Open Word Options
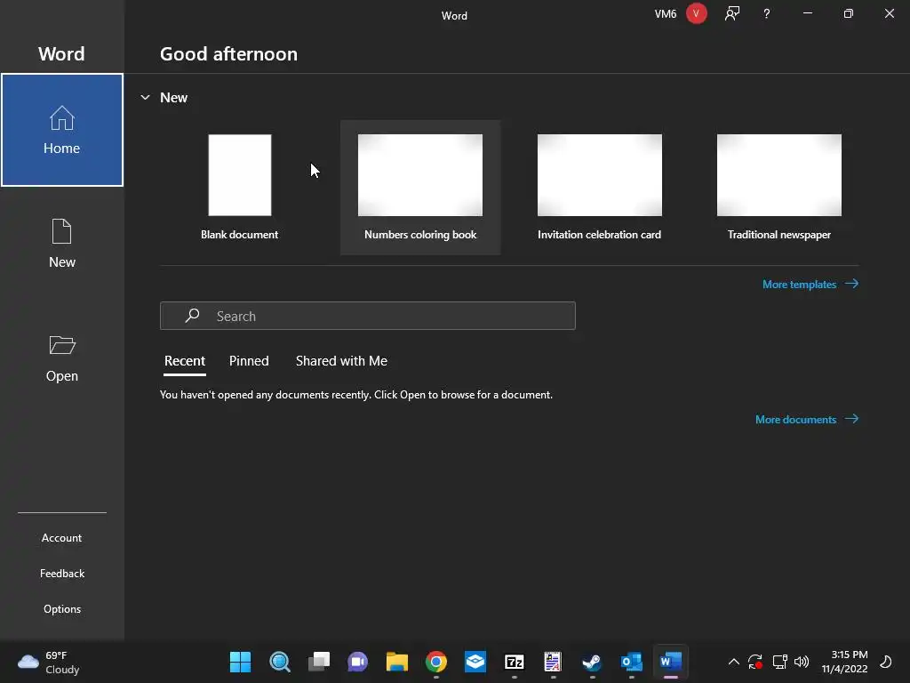910x683 pixels. point(61,608)
